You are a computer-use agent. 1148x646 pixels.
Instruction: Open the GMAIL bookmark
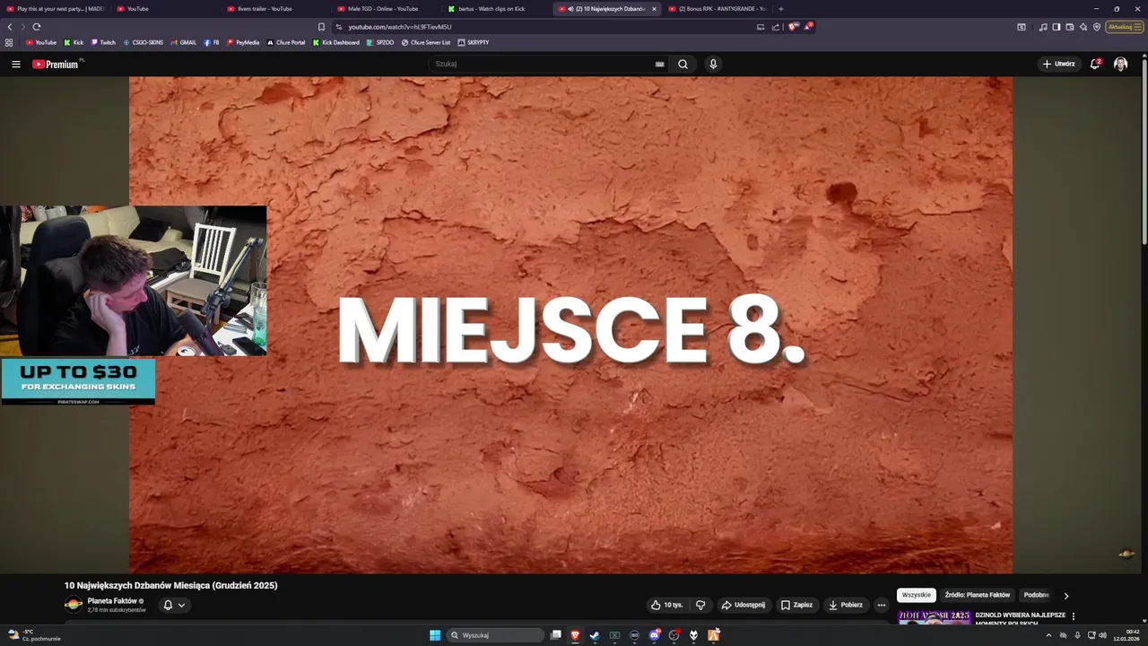(x=183, y=42)
